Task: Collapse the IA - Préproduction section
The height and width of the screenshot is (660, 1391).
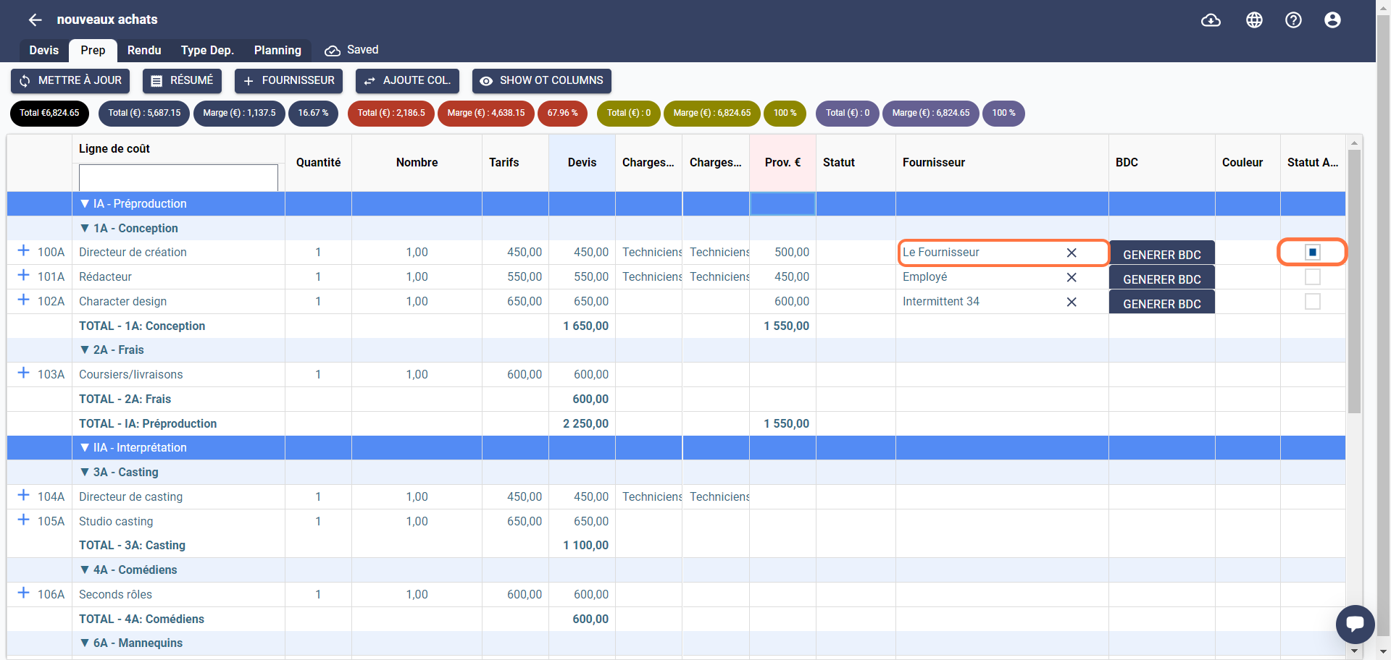Action: 85,204
